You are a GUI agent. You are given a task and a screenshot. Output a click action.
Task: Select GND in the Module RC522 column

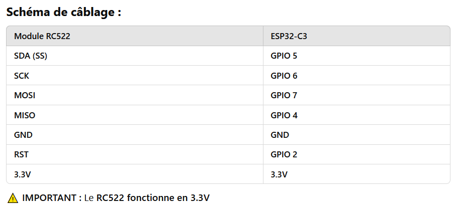pos(135,134)
